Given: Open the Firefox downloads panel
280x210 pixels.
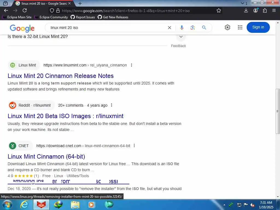Looking at the screenshot, I should coord(246,10).
